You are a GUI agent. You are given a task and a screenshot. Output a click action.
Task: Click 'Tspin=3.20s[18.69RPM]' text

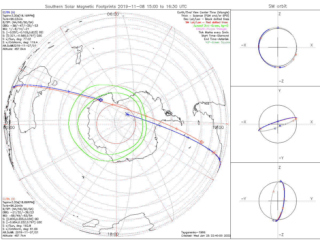18,202
